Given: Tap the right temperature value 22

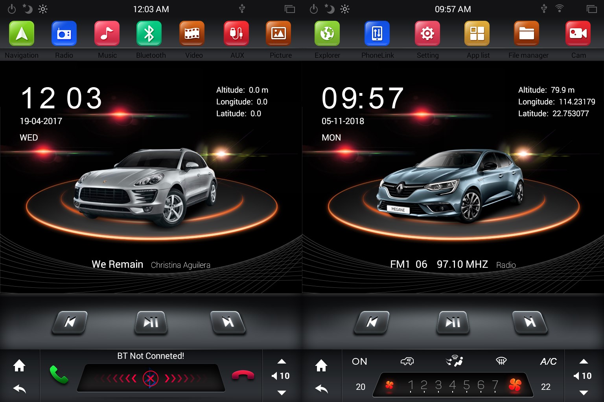Looking at the screenshot, I should coord(546,387).
